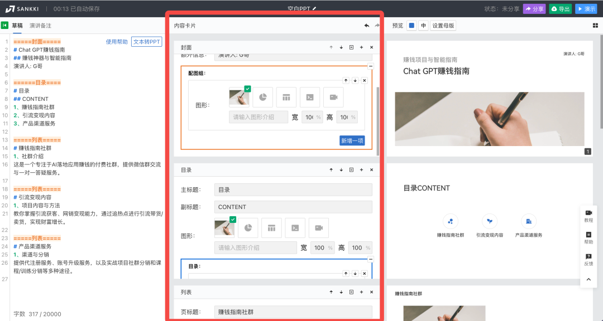Move the 列表 card up
Viewport: 603px width, 321px height.
pyautogui.click(x=331, y=292)
